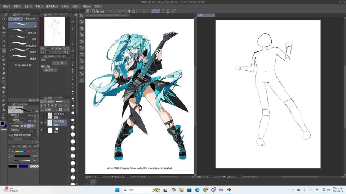Delete layer using trash icon in layer panel
Viewport: 346px width, 194px height.
(x=68, y=110)
